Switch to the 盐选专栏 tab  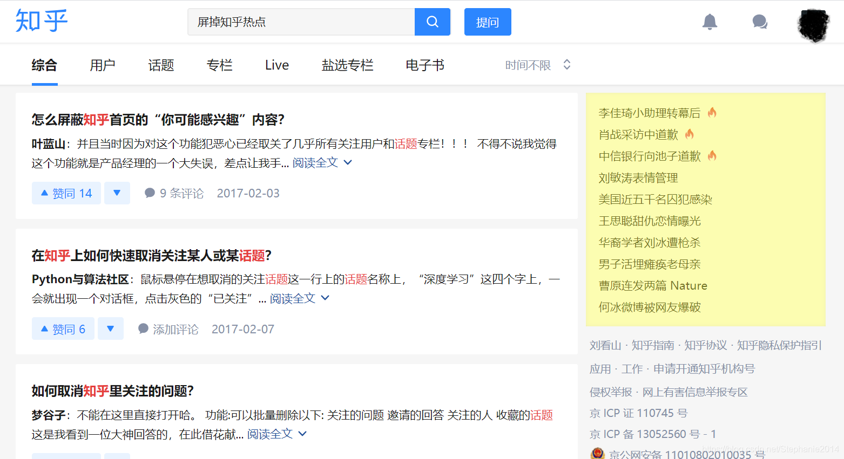tap(347, 65)
